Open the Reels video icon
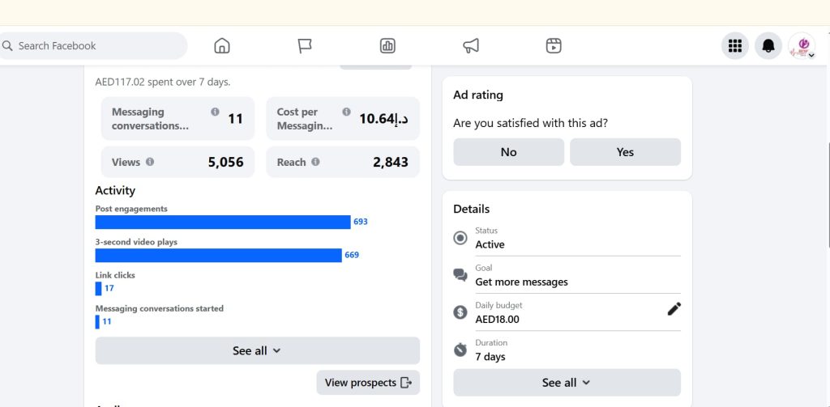The image size is (830, 407). click(554, 46)
